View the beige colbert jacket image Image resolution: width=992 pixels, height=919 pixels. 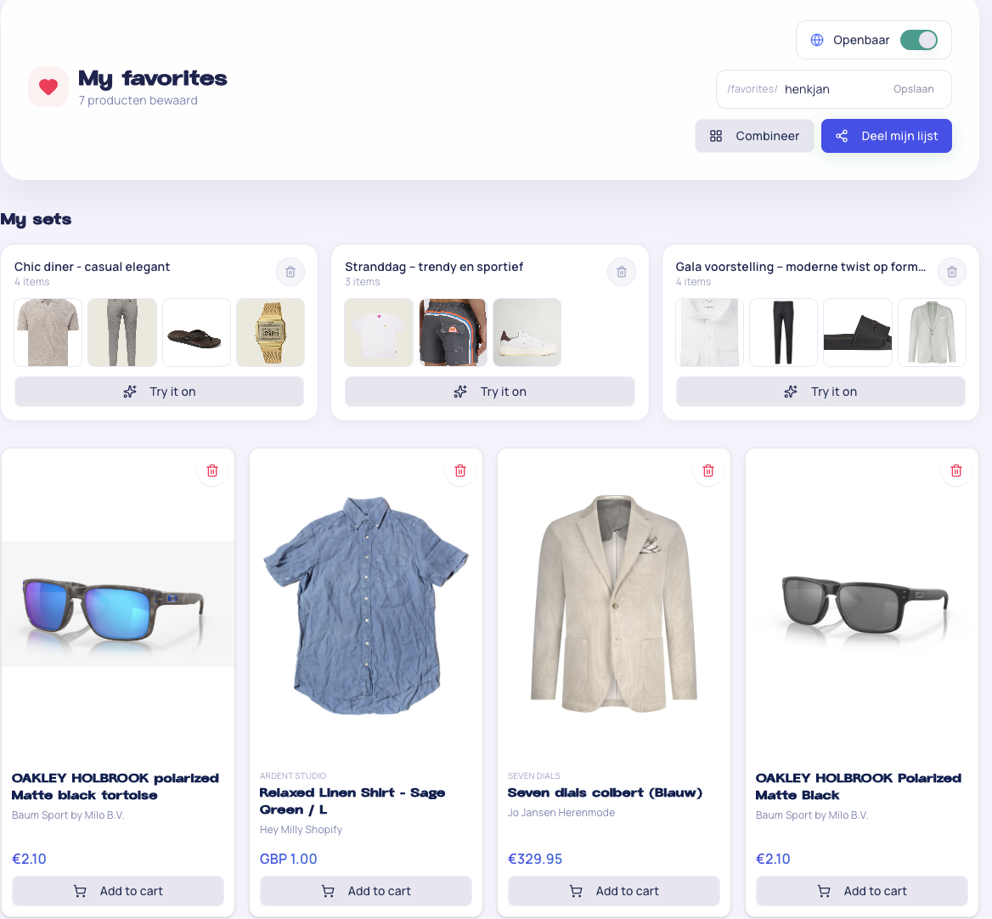614,604
